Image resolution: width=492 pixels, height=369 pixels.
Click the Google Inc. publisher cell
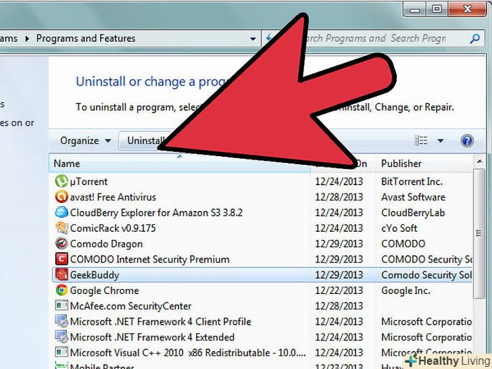coord(405,291)
